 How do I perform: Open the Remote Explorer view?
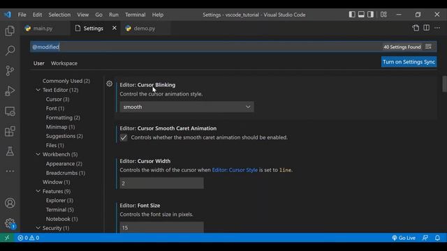(10, 111)
